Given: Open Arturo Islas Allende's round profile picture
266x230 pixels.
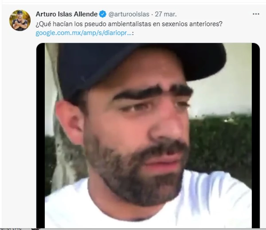Looking at the screenshot, I should (x=20, y=20).
